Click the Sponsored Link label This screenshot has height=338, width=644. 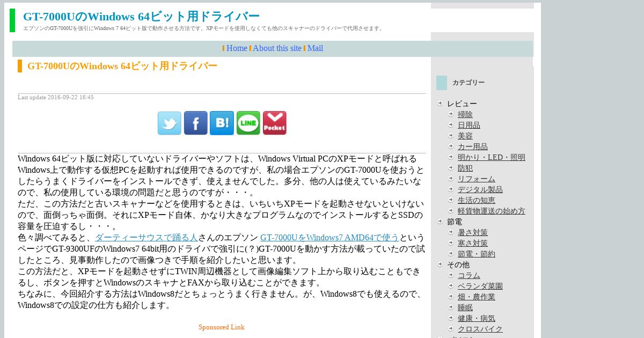click(222, 327)
